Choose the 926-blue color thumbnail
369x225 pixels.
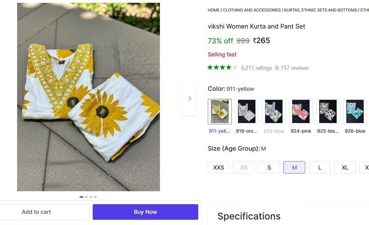(x=355, y=112)
